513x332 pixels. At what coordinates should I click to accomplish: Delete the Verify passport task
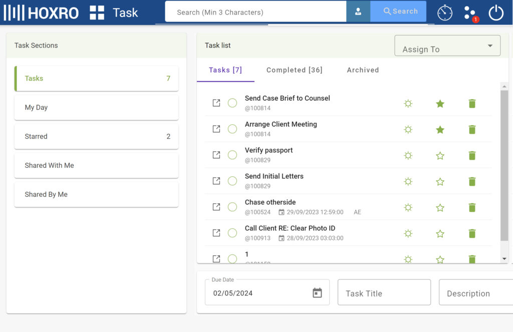point(471,156)
